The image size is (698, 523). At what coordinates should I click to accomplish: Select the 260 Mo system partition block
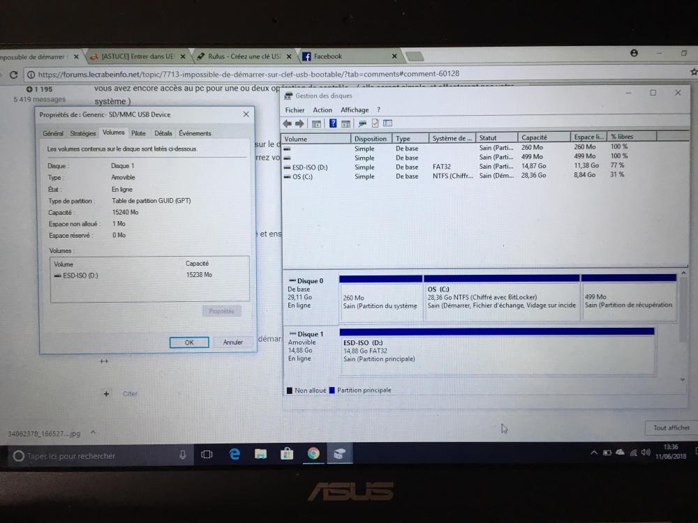point(380,298)
